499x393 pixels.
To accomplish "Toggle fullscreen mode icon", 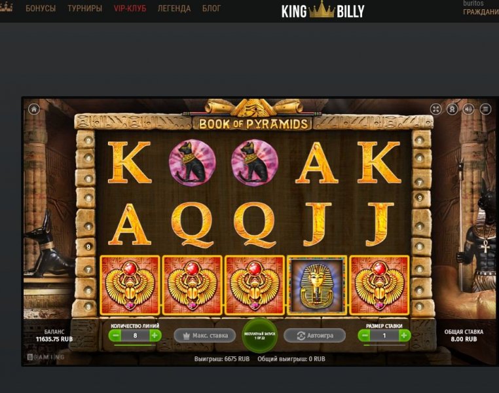I will click(435, 109).
